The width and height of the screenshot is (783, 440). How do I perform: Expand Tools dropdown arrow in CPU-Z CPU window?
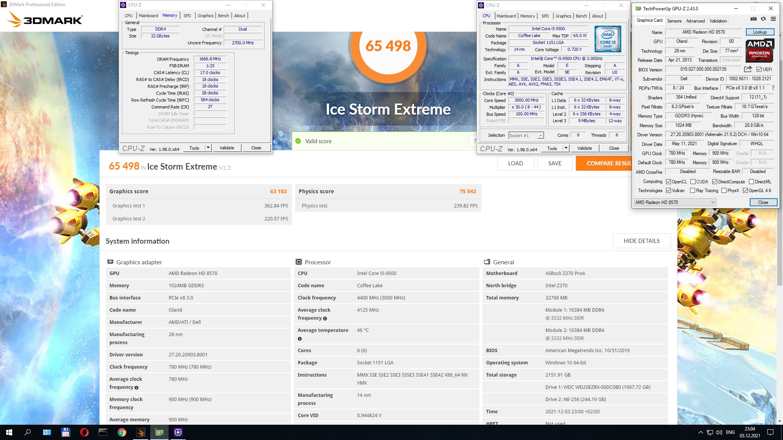[566, 148]
